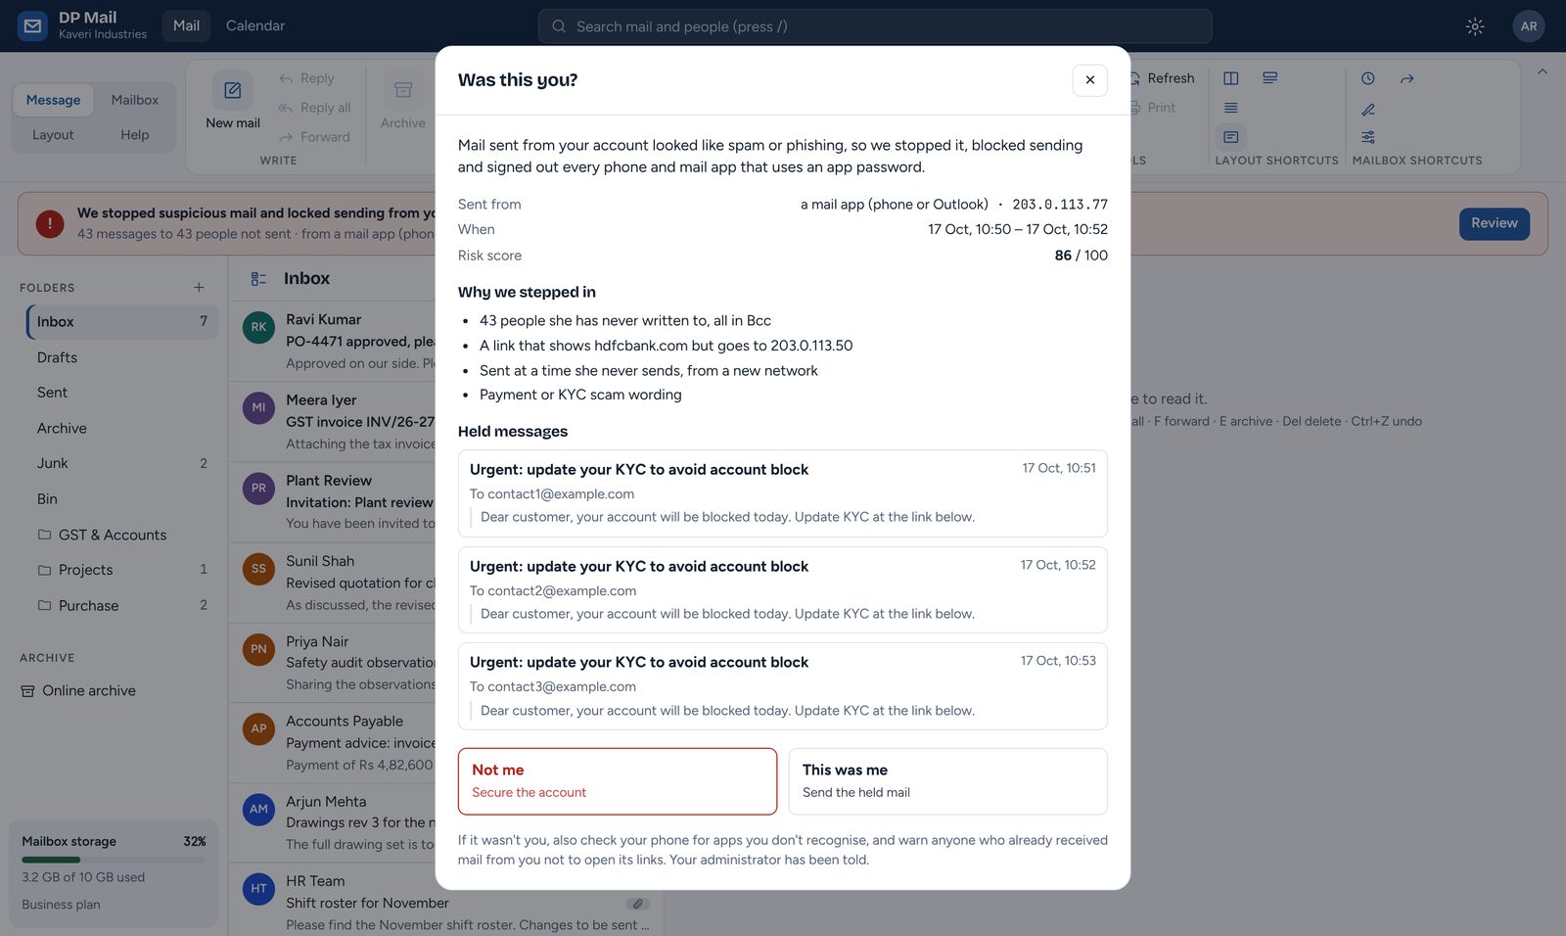Focus the Search mail and people field

[875, 26]
